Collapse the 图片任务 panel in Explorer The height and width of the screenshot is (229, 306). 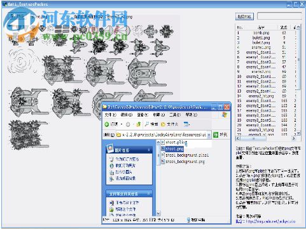point(149,150)
